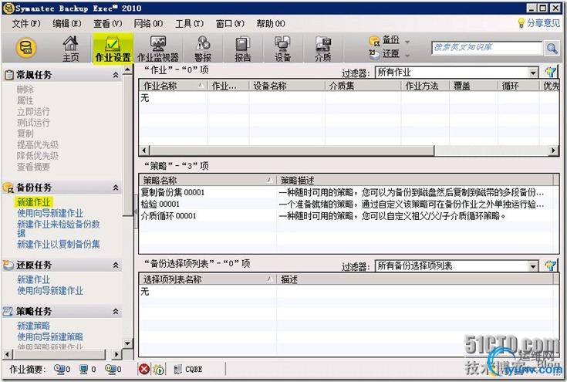The height and width of the screenshot is (382, 567).
Task: Click the filter icon beside 所有作业
Action: [x=550, y=73]
